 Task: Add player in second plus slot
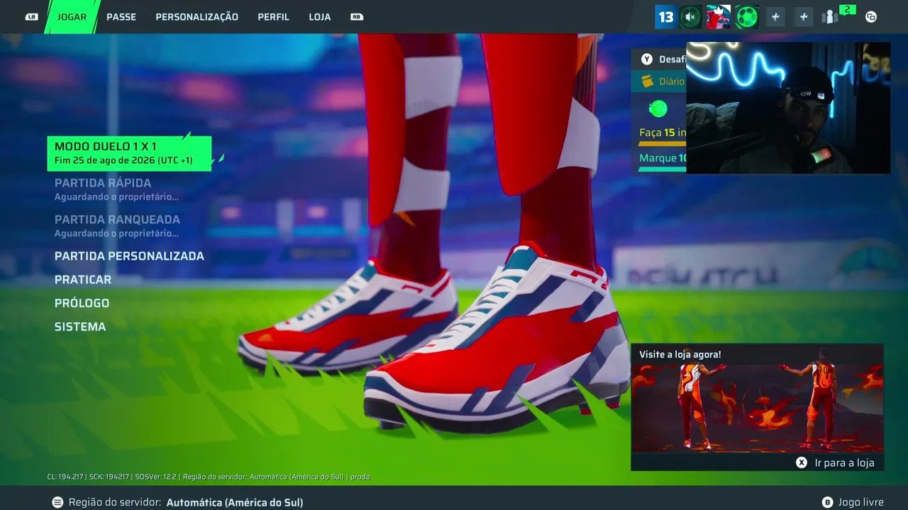pos(803,17)
